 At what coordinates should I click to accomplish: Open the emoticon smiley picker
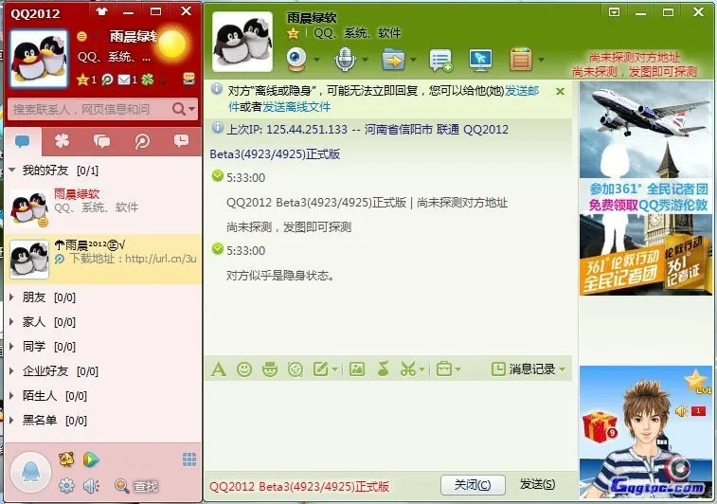coord(244,369)
